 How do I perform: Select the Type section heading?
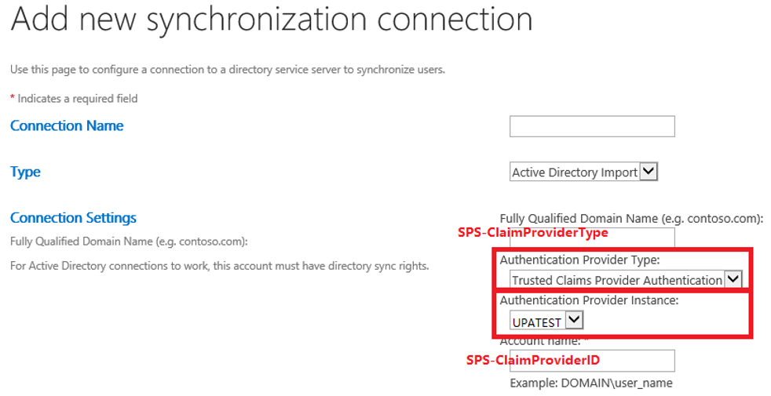26,172
